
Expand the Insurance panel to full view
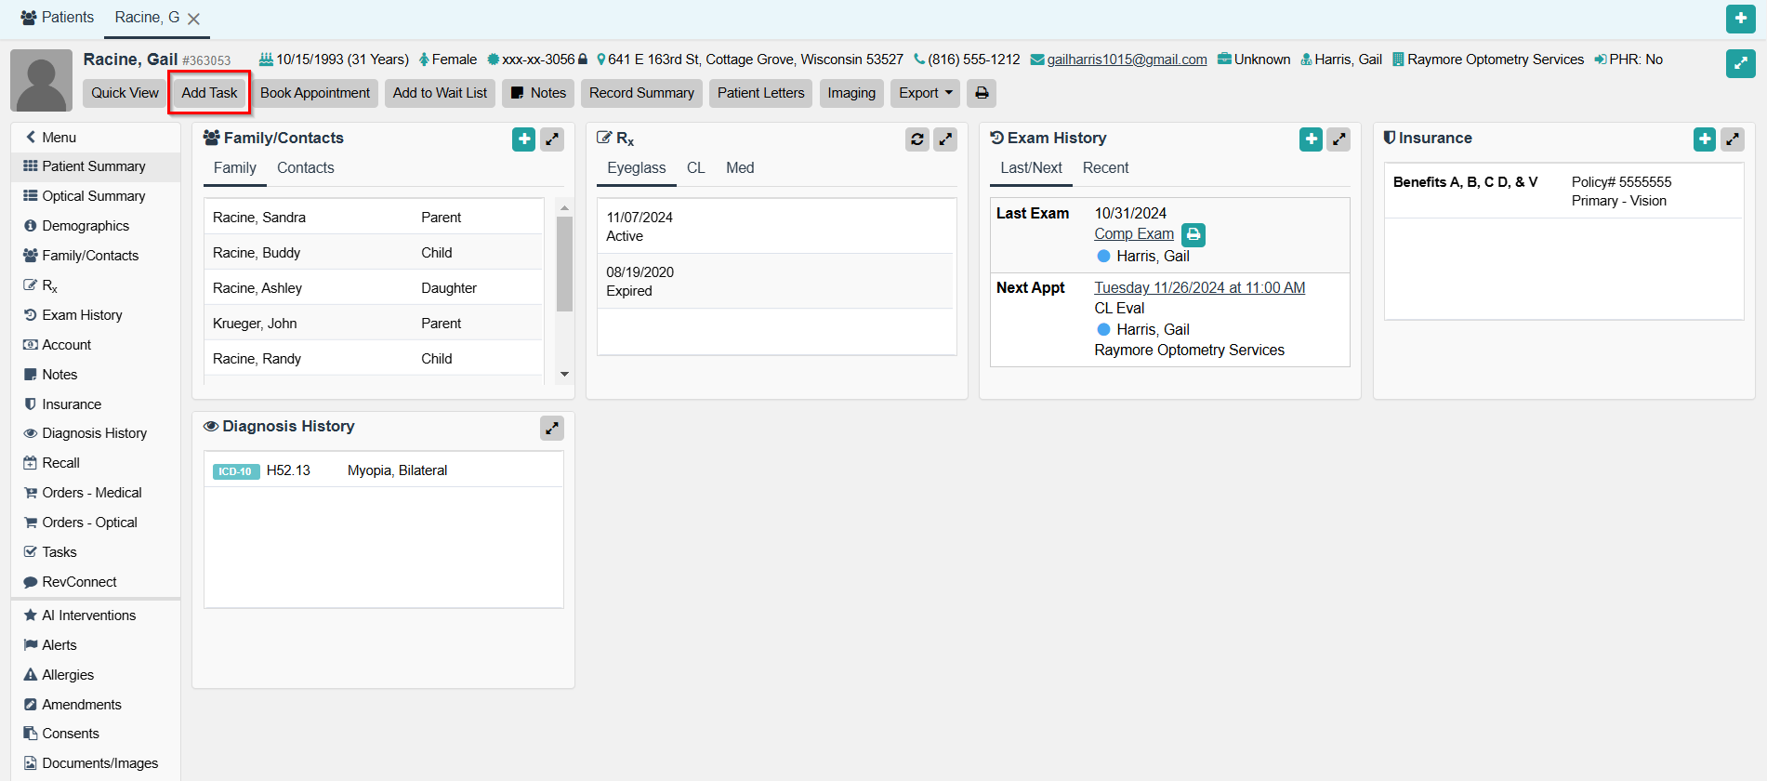[1732, 139]
